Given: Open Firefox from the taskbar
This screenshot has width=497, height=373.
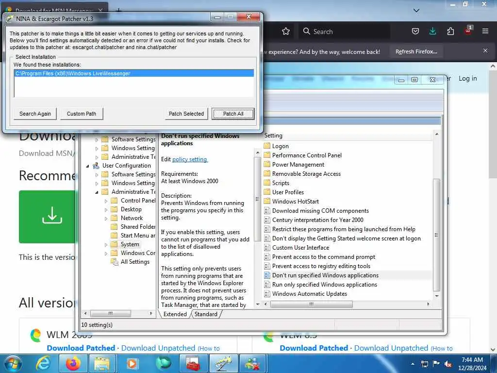Looking at the screenshot, I should (73, 363).
